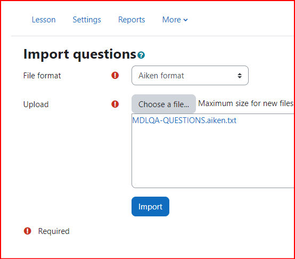Click the Import questions heading
Screen dimensions: 295x259
click(79, 54)
